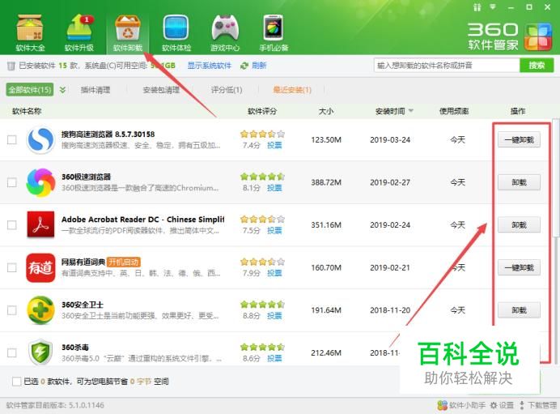Click the 360安全卫士 app icon
560x414 pixels.
point(40,310)
